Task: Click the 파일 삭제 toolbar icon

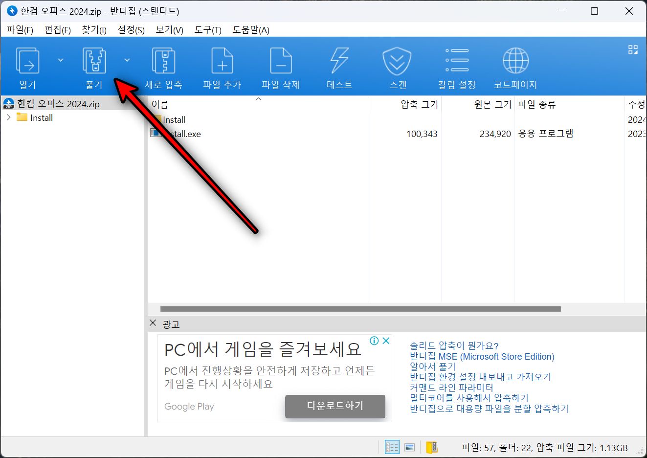Action: [x=281, y=61]
